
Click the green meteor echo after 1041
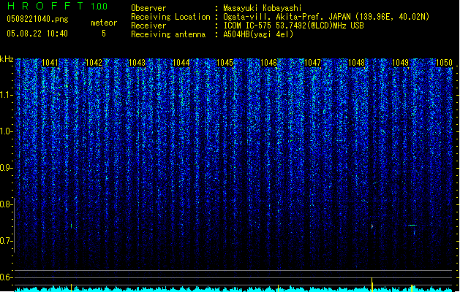[71, 226]
